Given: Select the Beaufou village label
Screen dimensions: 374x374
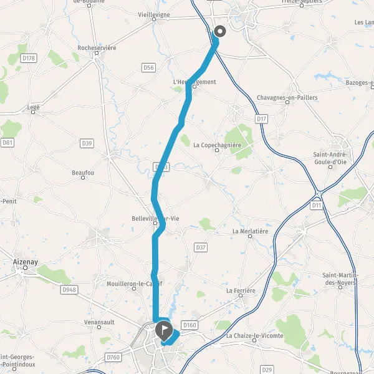Looking at the screenshot, I should (x=83, y=173).
